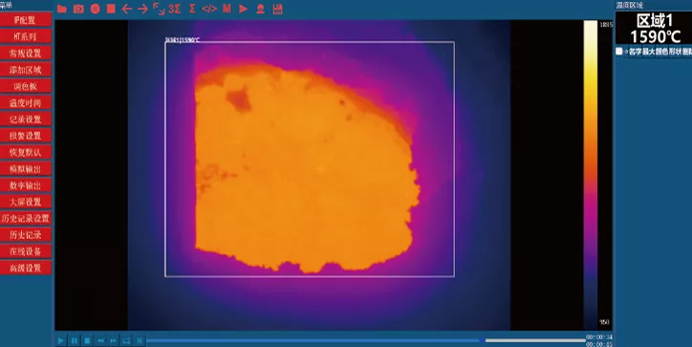Click the 3Σ toolbar icon
Image resolution: width=692 pixels, height=347 pixels.
point(174,9)
